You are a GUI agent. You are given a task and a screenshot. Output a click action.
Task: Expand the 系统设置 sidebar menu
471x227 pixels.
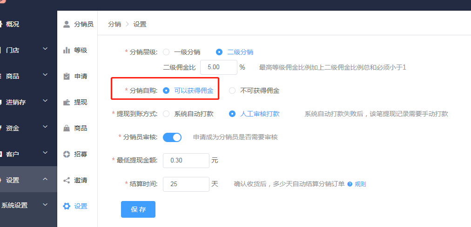[45, 205]
